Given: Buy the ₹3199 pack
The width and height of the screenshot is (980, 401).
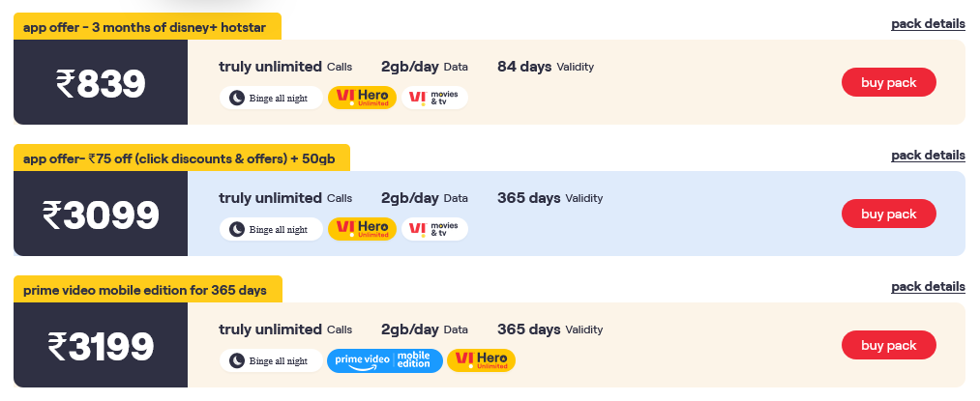Looking at the screenshot, I should point(888,345).
